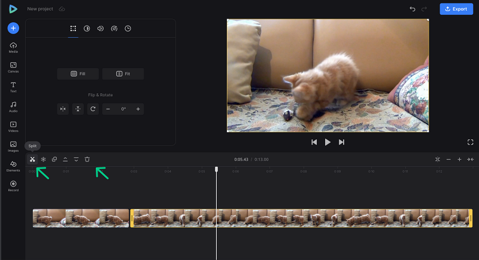Redo the last action
This screenshot has width=479, height=260.
click(x=424, y=9)
